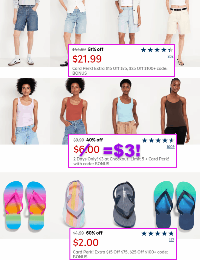The height and width of the screenshot is (260, 200).
Task: Open the dark wash denim shorts photo
Action: pos(25,33)
